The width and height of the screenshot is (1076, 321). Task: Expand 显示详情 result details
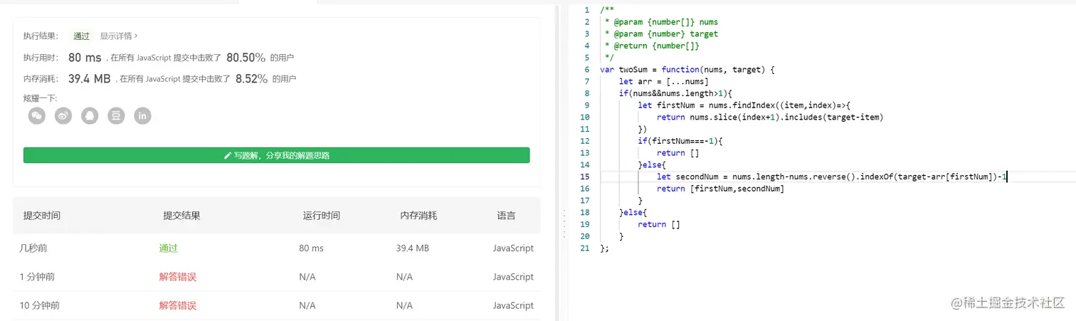pyautogui.click(x=119, y=36)
